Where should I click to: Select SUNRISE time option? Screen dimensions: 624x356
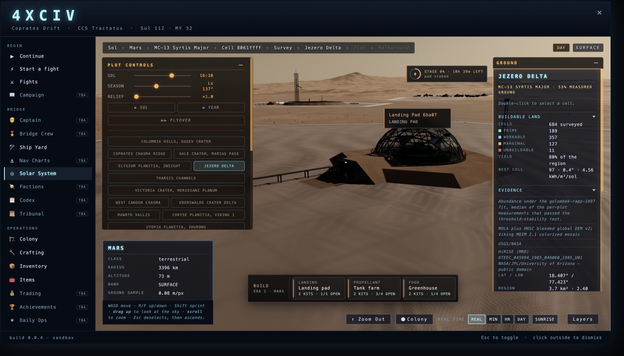pyautogui.click(x=544, y=319)
